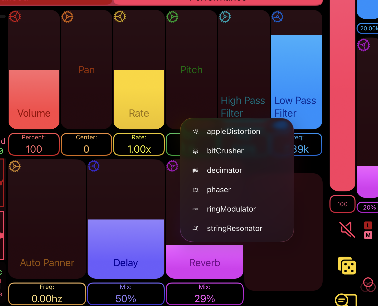Open the Pitch settings gear
This screenshot has height=306, width=378.
pos(172,17)
